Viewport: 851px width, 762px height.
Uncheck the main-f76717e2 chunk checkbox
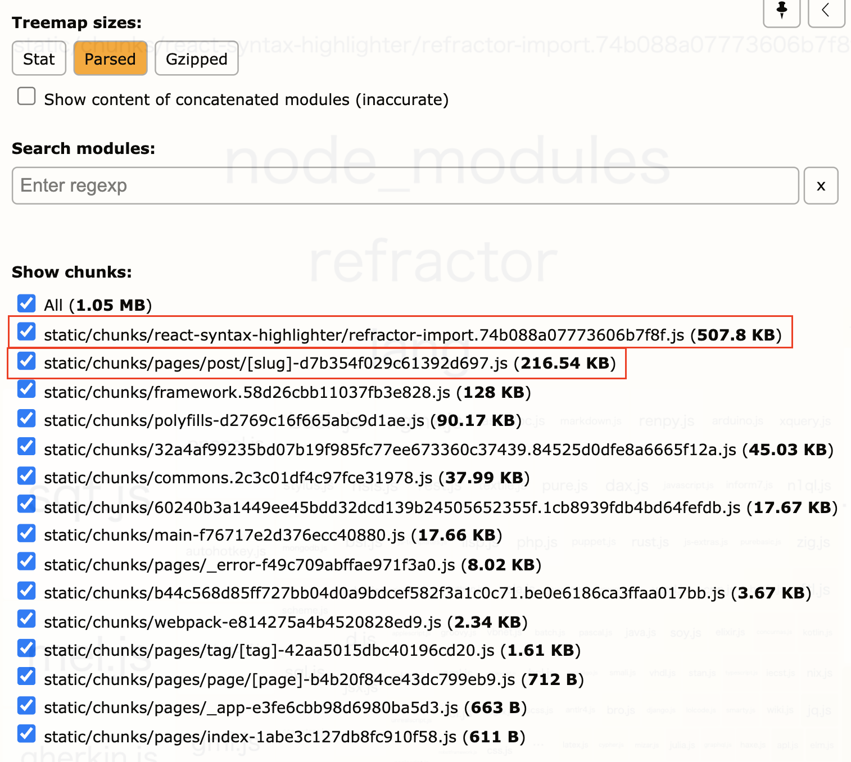[26, 533]
